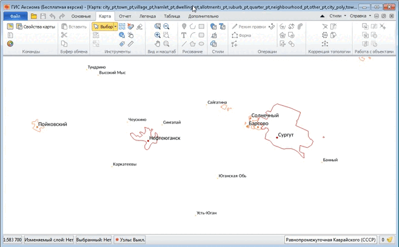Switch to the Отчет ribbon tab
This screenshot has height=247, width=399.
(x=125, y=16)
